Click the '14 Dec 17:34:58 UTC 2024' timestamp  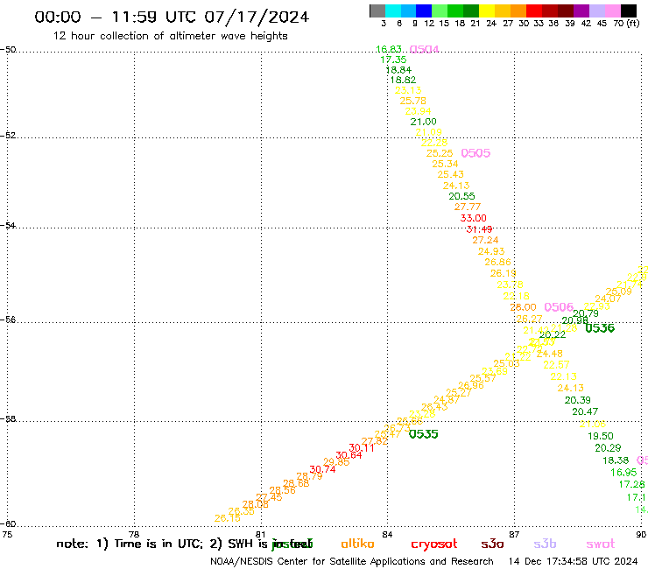(574, 561)
